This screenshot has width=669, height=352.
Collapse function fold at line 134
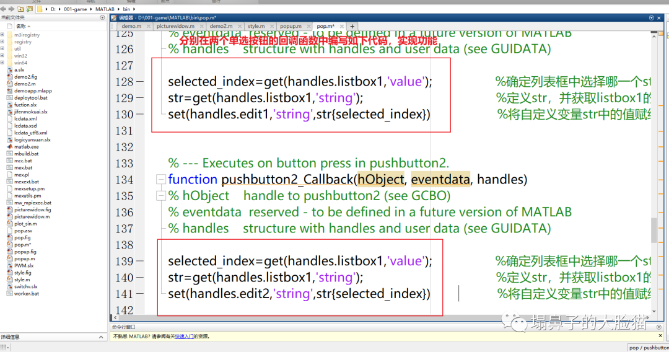tap(161, 179)
